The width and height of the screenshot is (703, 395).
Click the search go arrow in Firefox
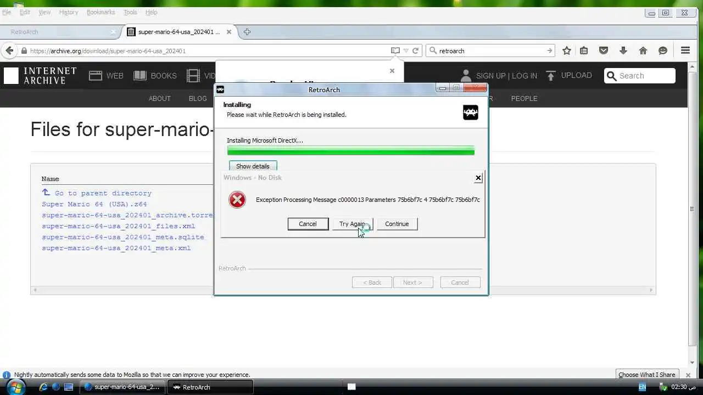pyautogui.click(x=549, y=50)
